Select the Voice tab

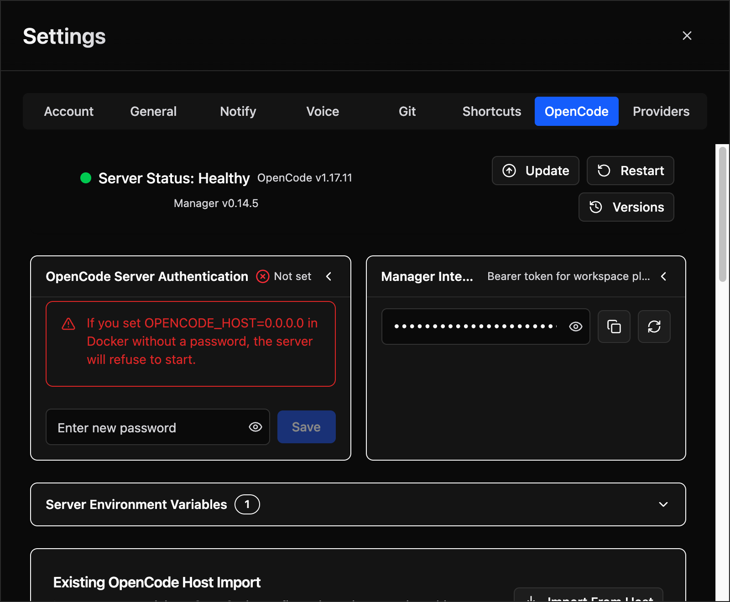click(x=323, y=111)
